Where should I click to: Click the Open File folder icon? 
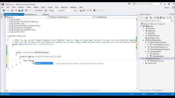tap(16, 10)
